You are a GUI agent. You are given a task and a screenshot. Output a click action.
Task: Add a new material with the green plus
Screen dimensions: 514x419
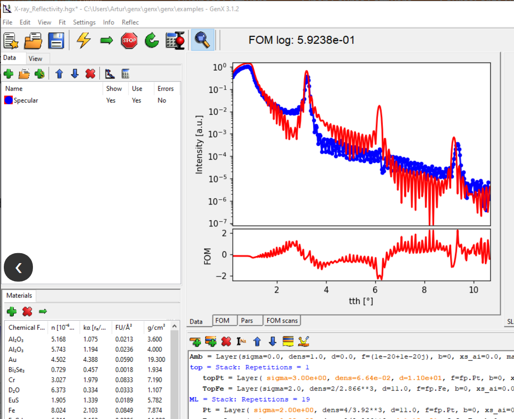pos(11,311)
